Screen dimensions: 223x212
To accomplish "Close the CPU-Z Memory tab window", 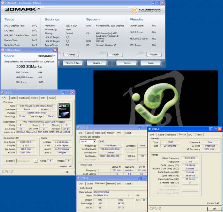I will click(220, 129).
